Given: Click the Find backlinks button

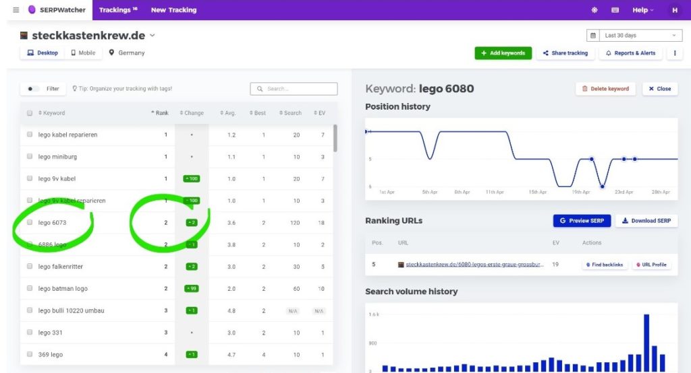Looking at the screenshot, I should point(604,265).
